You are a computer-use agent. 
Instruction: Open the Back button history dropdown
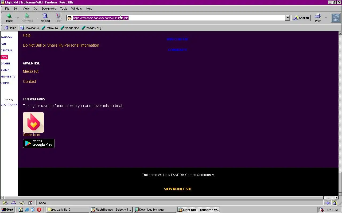(18, 18)
